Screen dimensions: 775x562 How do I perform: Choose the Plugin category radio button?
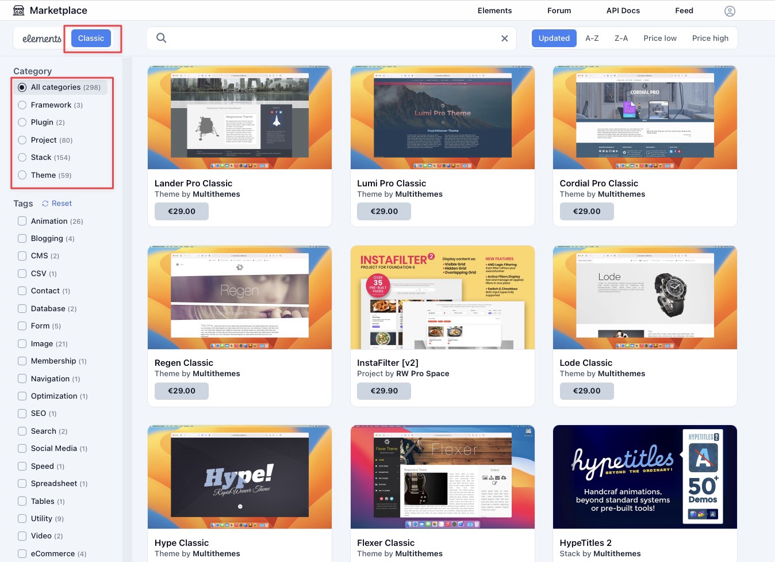(22, 123)
